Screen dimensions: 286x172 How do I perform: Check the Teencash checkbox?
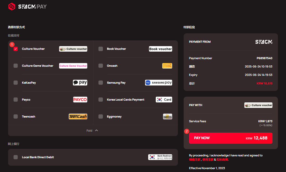(x=16, y=116)
